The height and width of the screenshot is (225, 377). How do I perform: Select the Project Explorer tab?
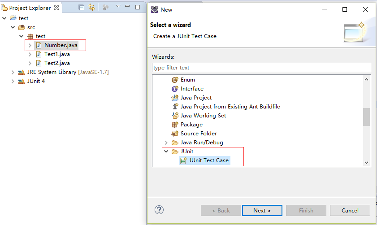pyautogui.click(x=30, y=8)
